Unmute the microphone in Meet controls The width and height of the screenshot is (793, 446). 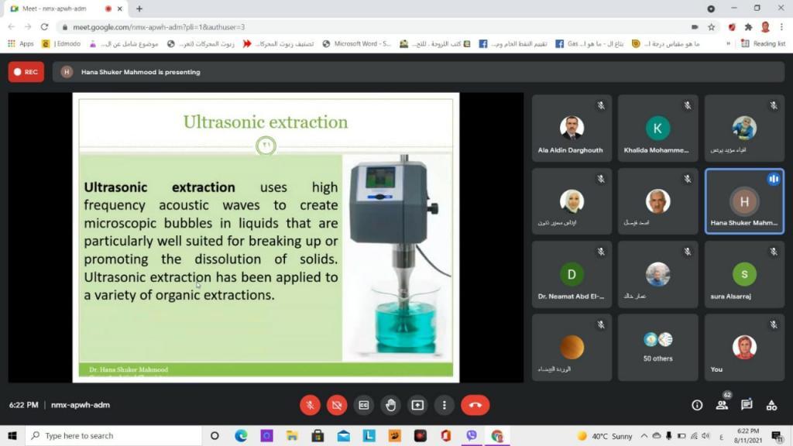point(310,405)
